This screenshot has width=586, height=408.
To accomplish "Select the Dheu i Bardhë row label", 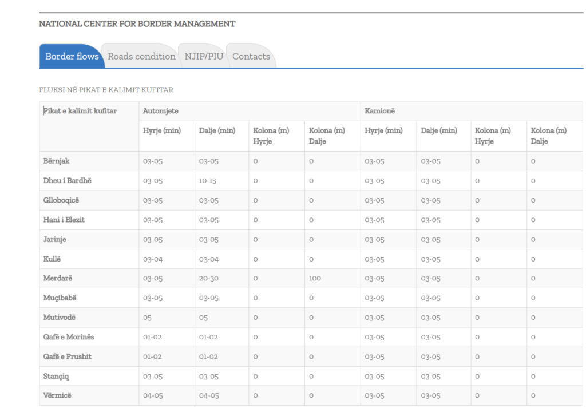I will coord(67,180).
